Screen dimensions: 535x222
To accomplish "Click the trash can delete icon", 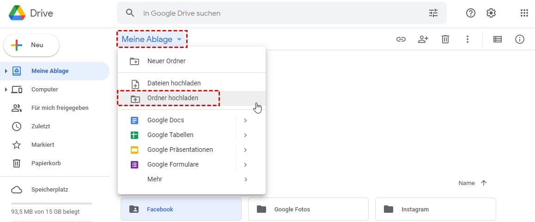I will pos(445,39).
